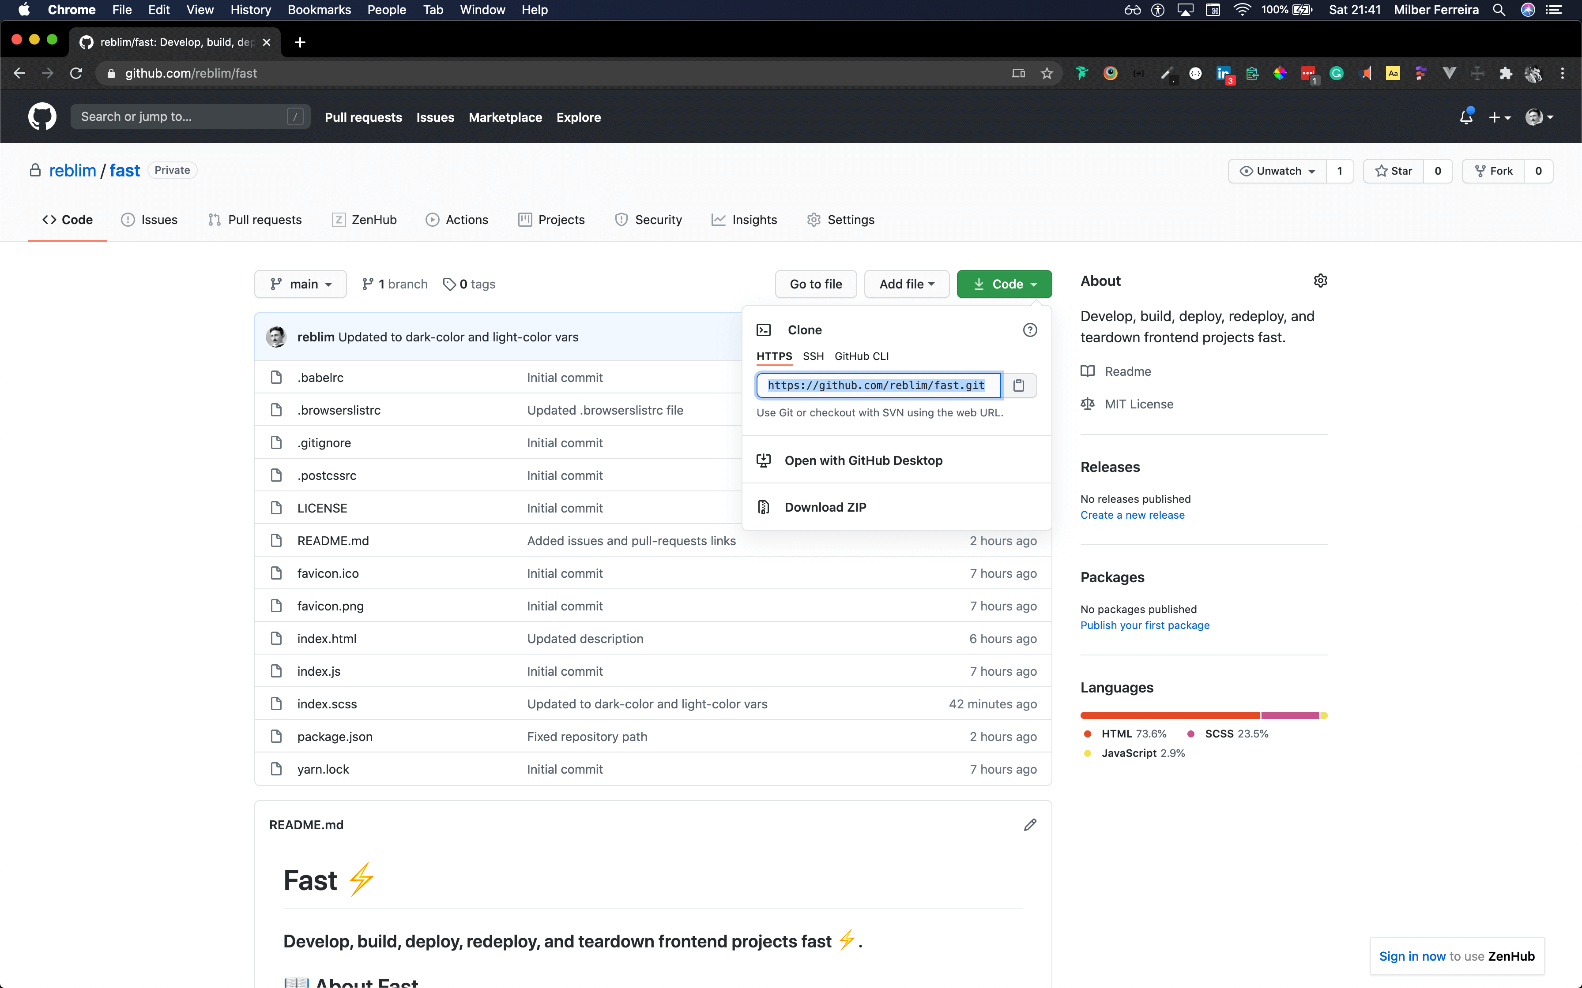Image resolution: width=1582 pixels, height=988 pixels.
Task: Select the SSH clone option
Action: (813, 356)
